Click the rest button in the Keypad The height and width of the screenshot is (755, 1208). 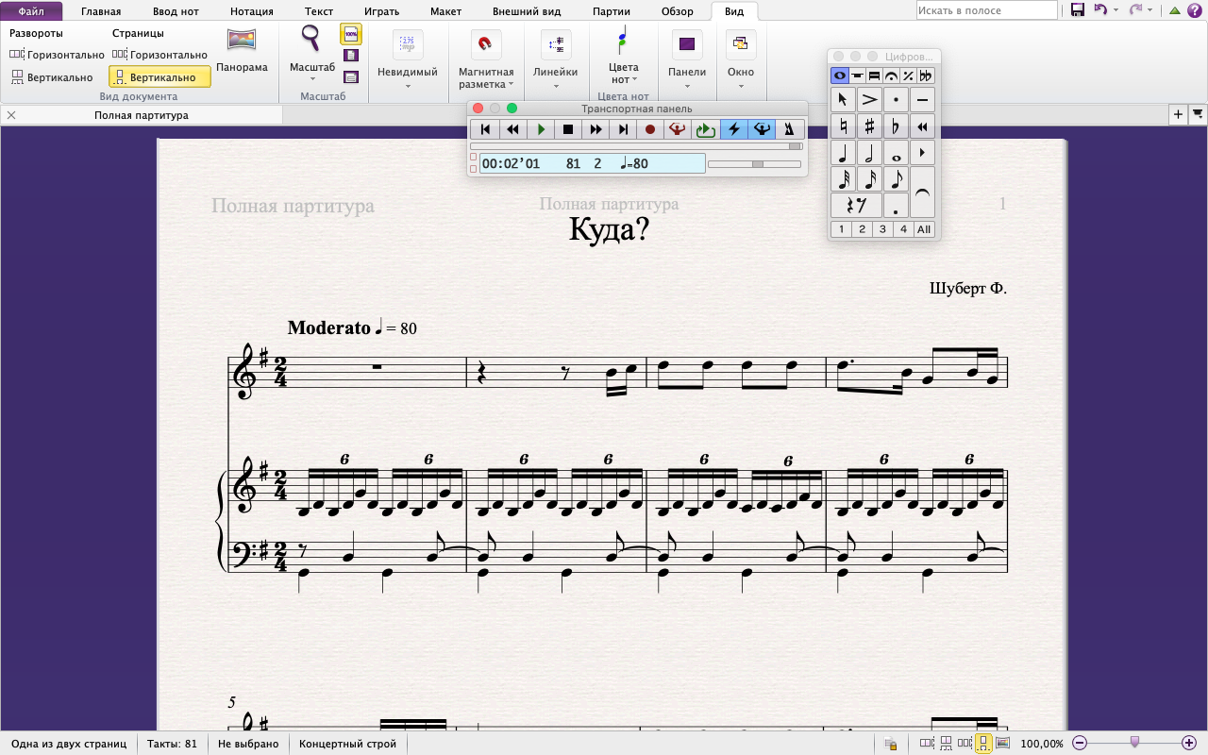[x=856, y=206]
